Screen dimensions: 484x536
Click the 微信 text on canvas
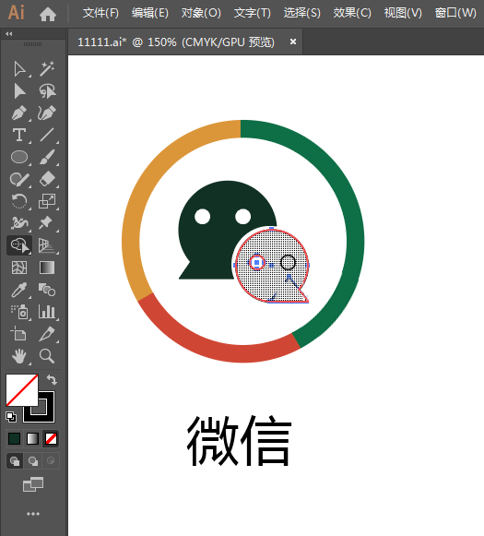239,441
